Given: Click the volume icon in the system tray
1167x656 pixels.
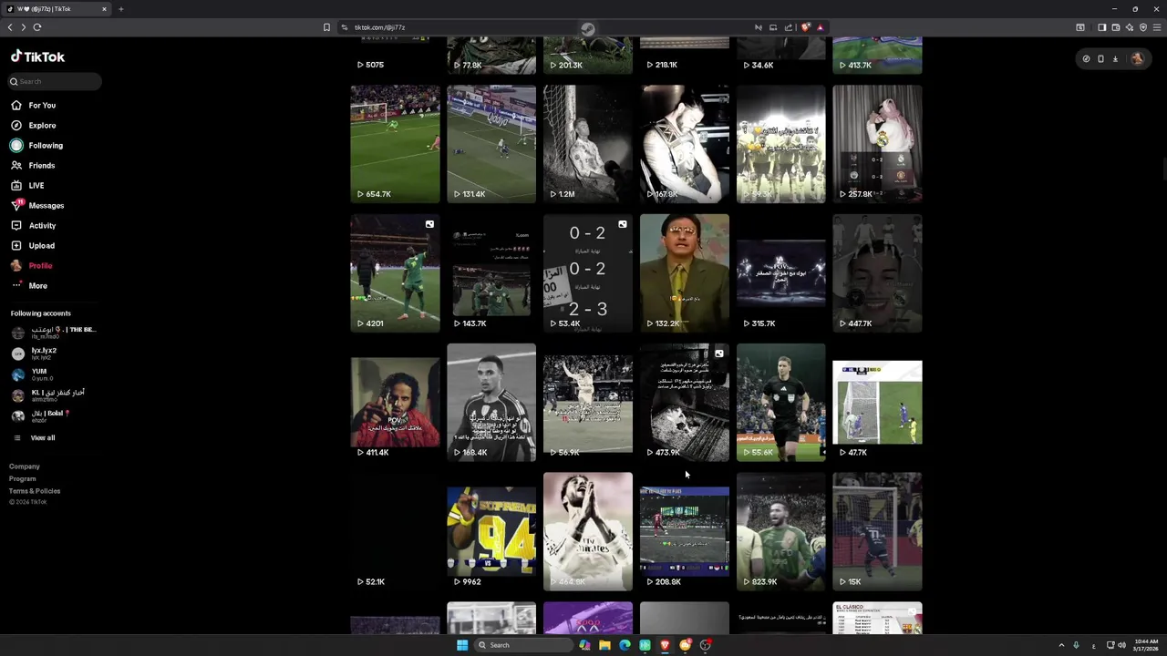Looking at the screenshot, I should (x=1121, y=645).
